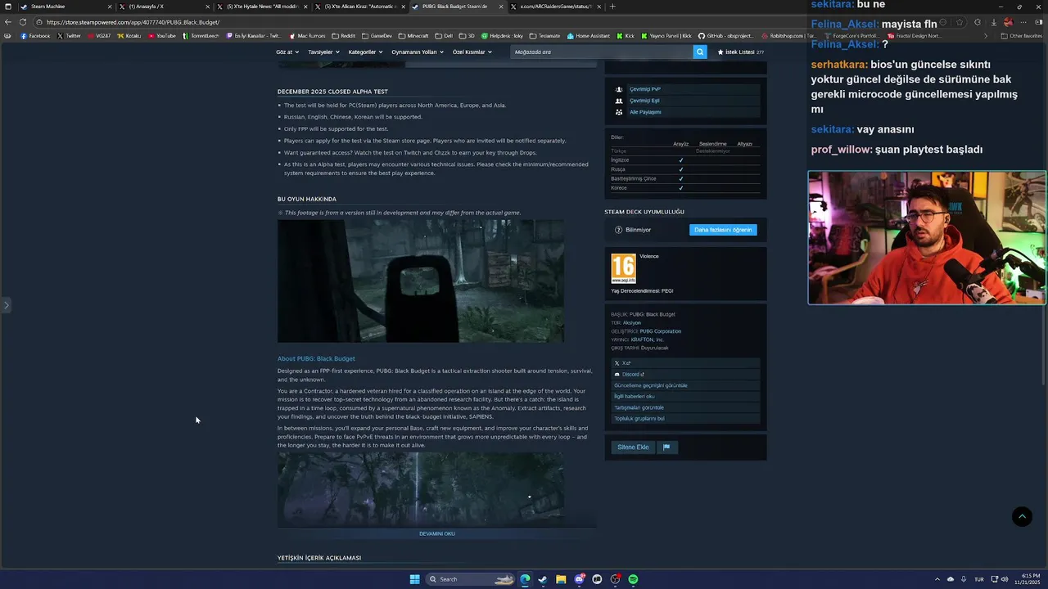Open Home Assistant bookmark
Screen dimensions: 1048x589
589,36
